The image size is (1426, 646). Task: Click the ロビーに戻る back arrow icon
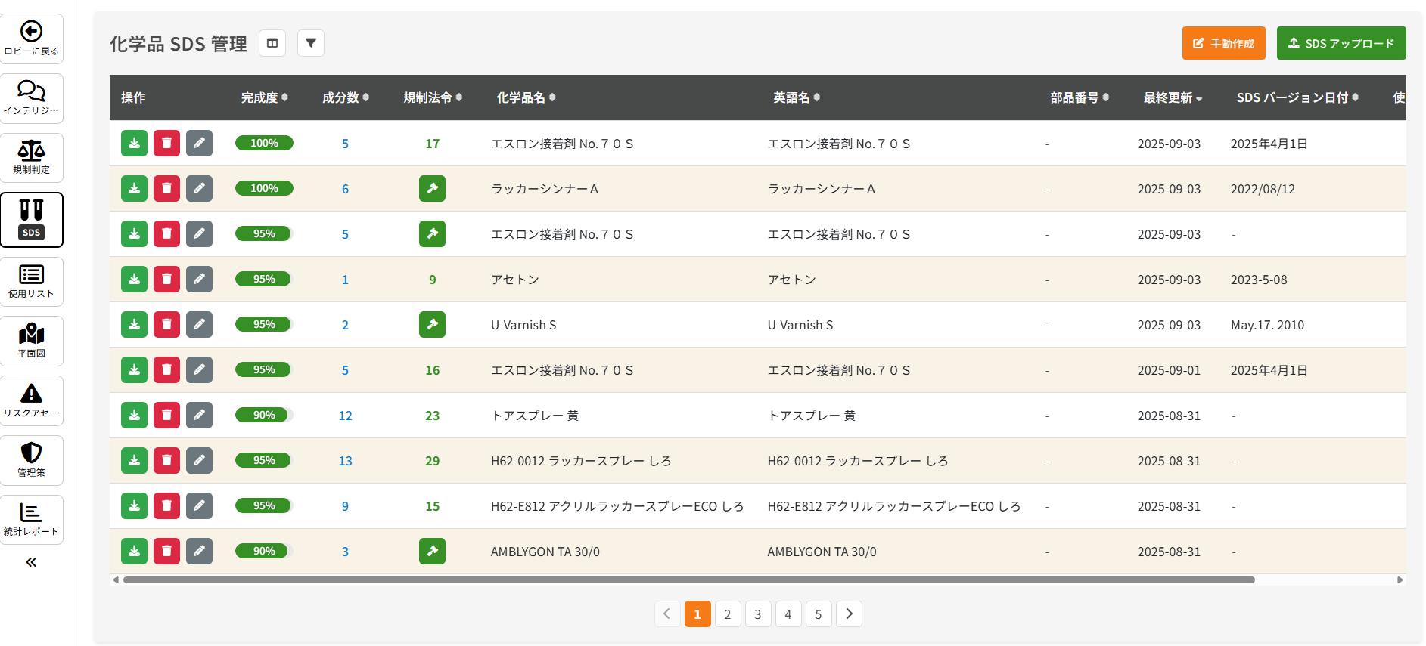tap(31, 32)
